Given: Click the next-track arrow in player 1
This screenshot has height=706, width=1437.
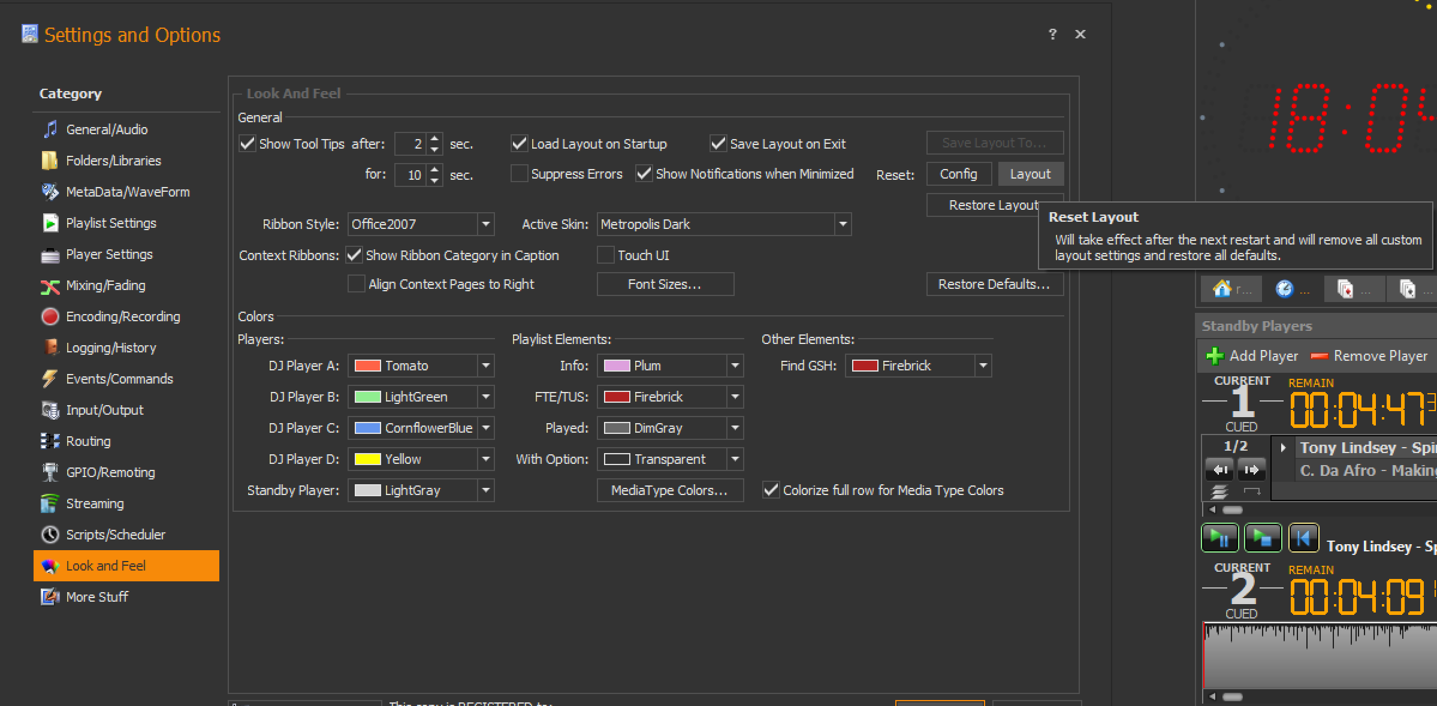Looking at the screenshot, I should [1251, 470].
